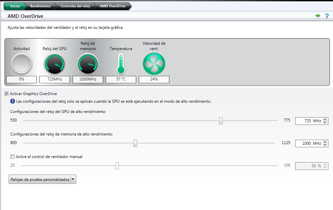Viewport: 333px width, 210px height.
Task: Decrease fan percentage with down arrow
Action: click(x=325, y=167)
